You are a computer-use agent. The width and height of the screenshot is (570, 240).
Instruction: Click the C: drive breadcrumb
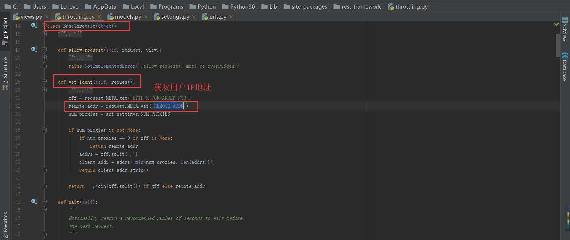coord(11,7)
